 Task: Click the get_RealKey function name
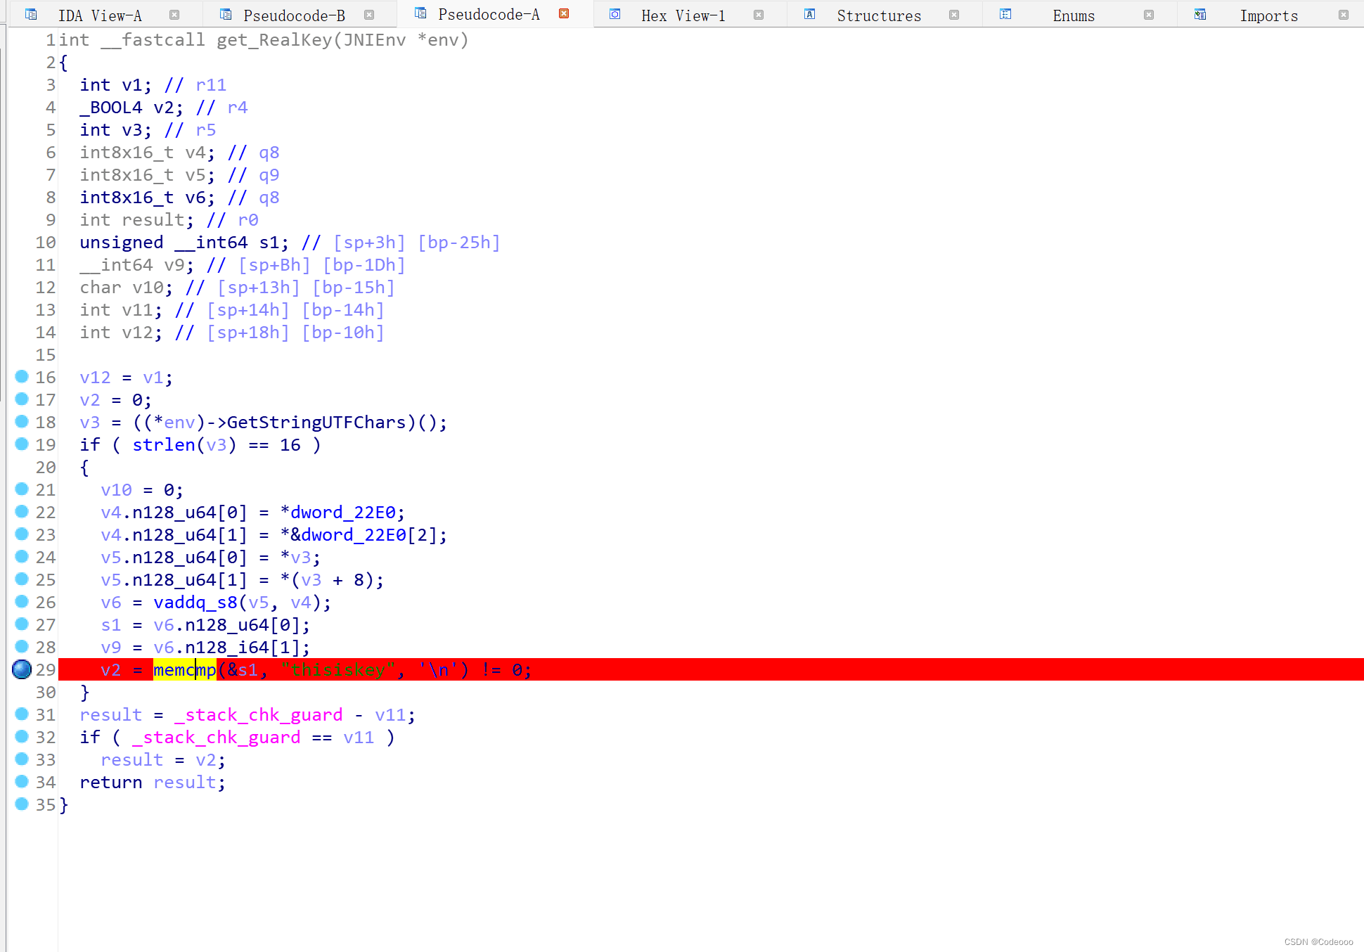tap(274, 40)
